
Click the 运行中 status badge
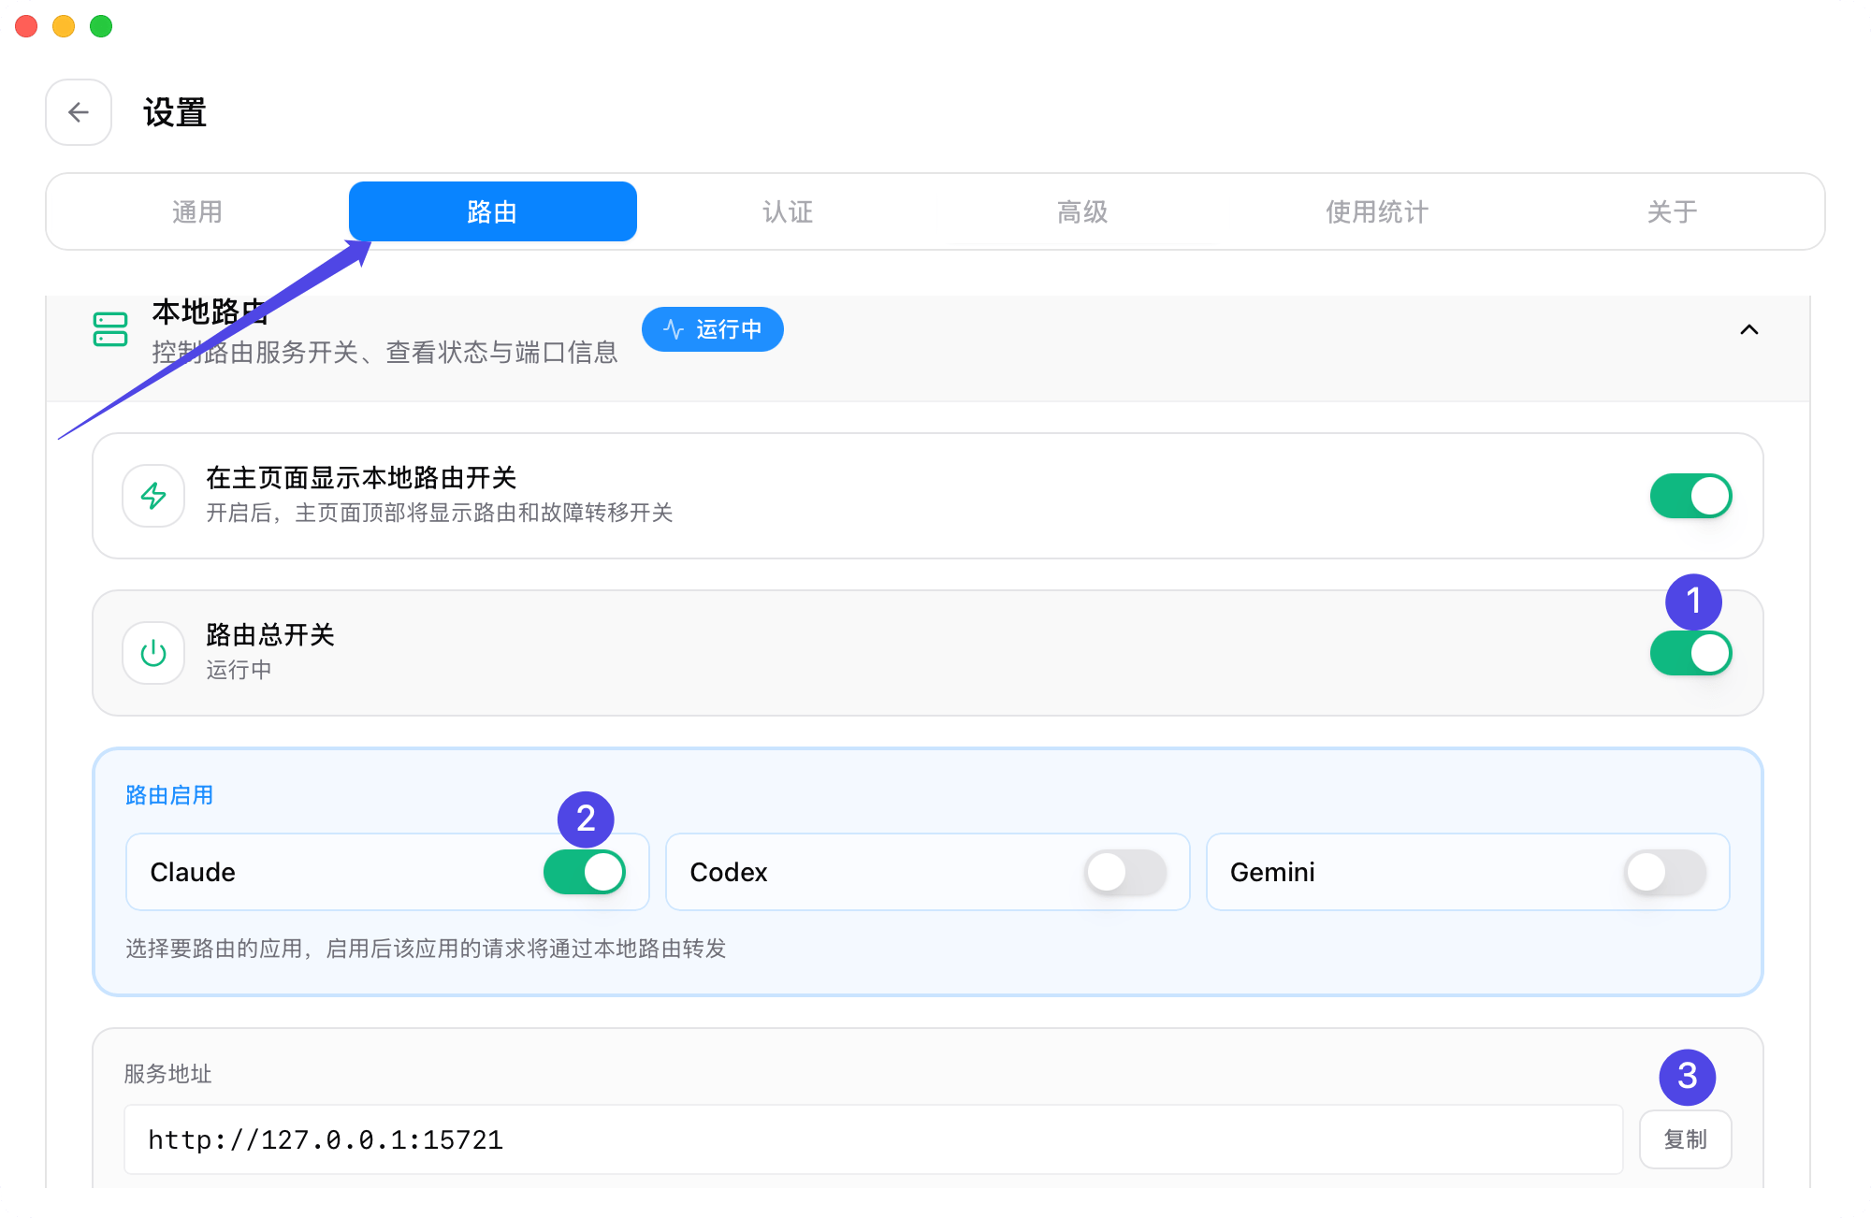(713, 329)
